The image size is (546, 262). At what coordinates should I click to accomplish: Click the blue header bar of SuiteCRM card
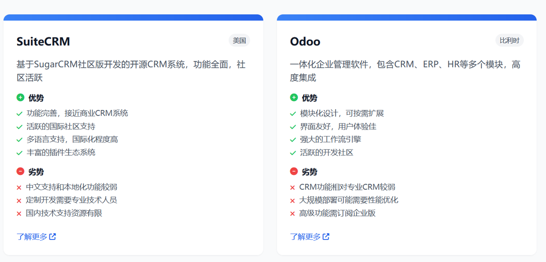point(133,17)
